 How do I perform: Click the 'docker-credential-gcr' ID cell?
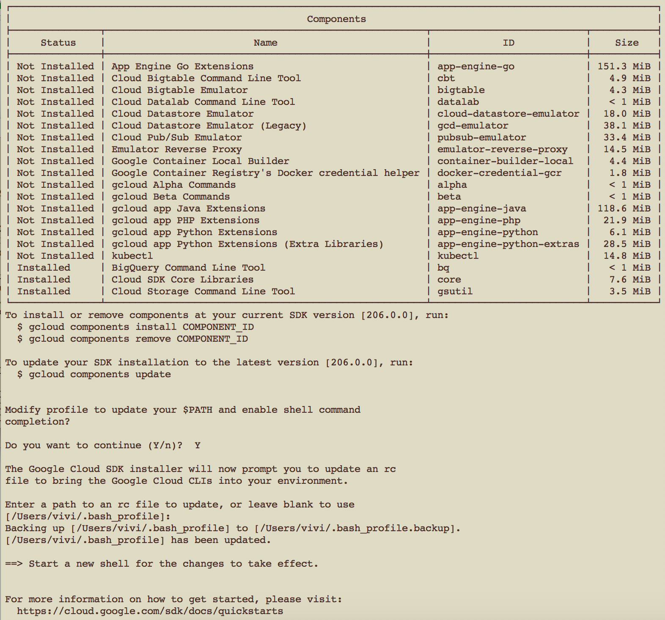500,173
